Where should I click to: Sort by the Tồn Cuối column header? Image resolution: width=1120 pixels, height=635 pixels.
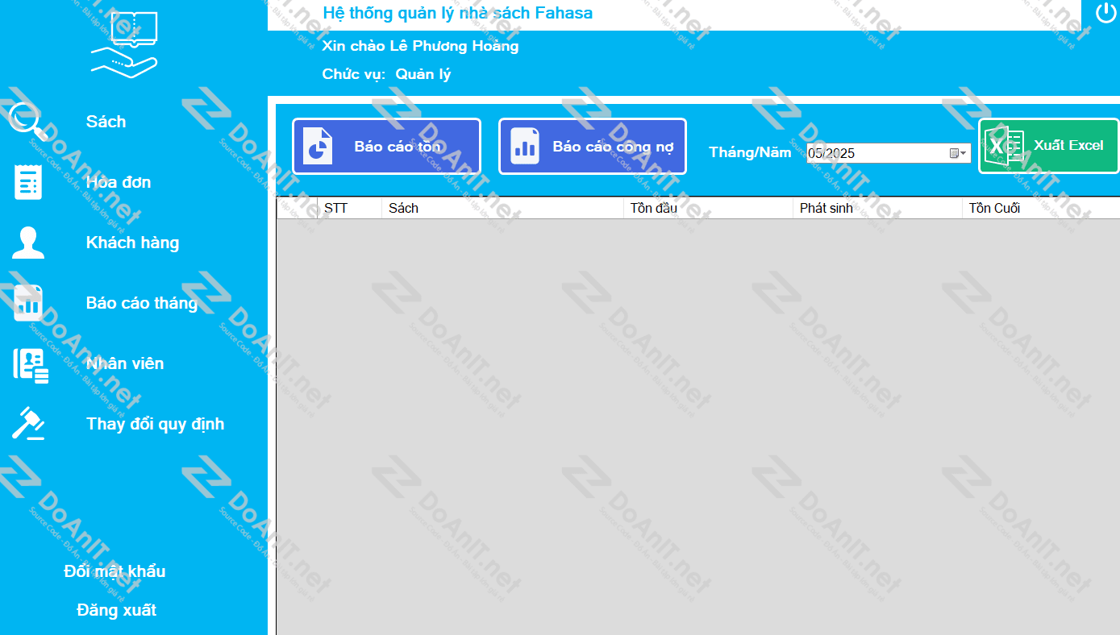(x=1041, y=208)
